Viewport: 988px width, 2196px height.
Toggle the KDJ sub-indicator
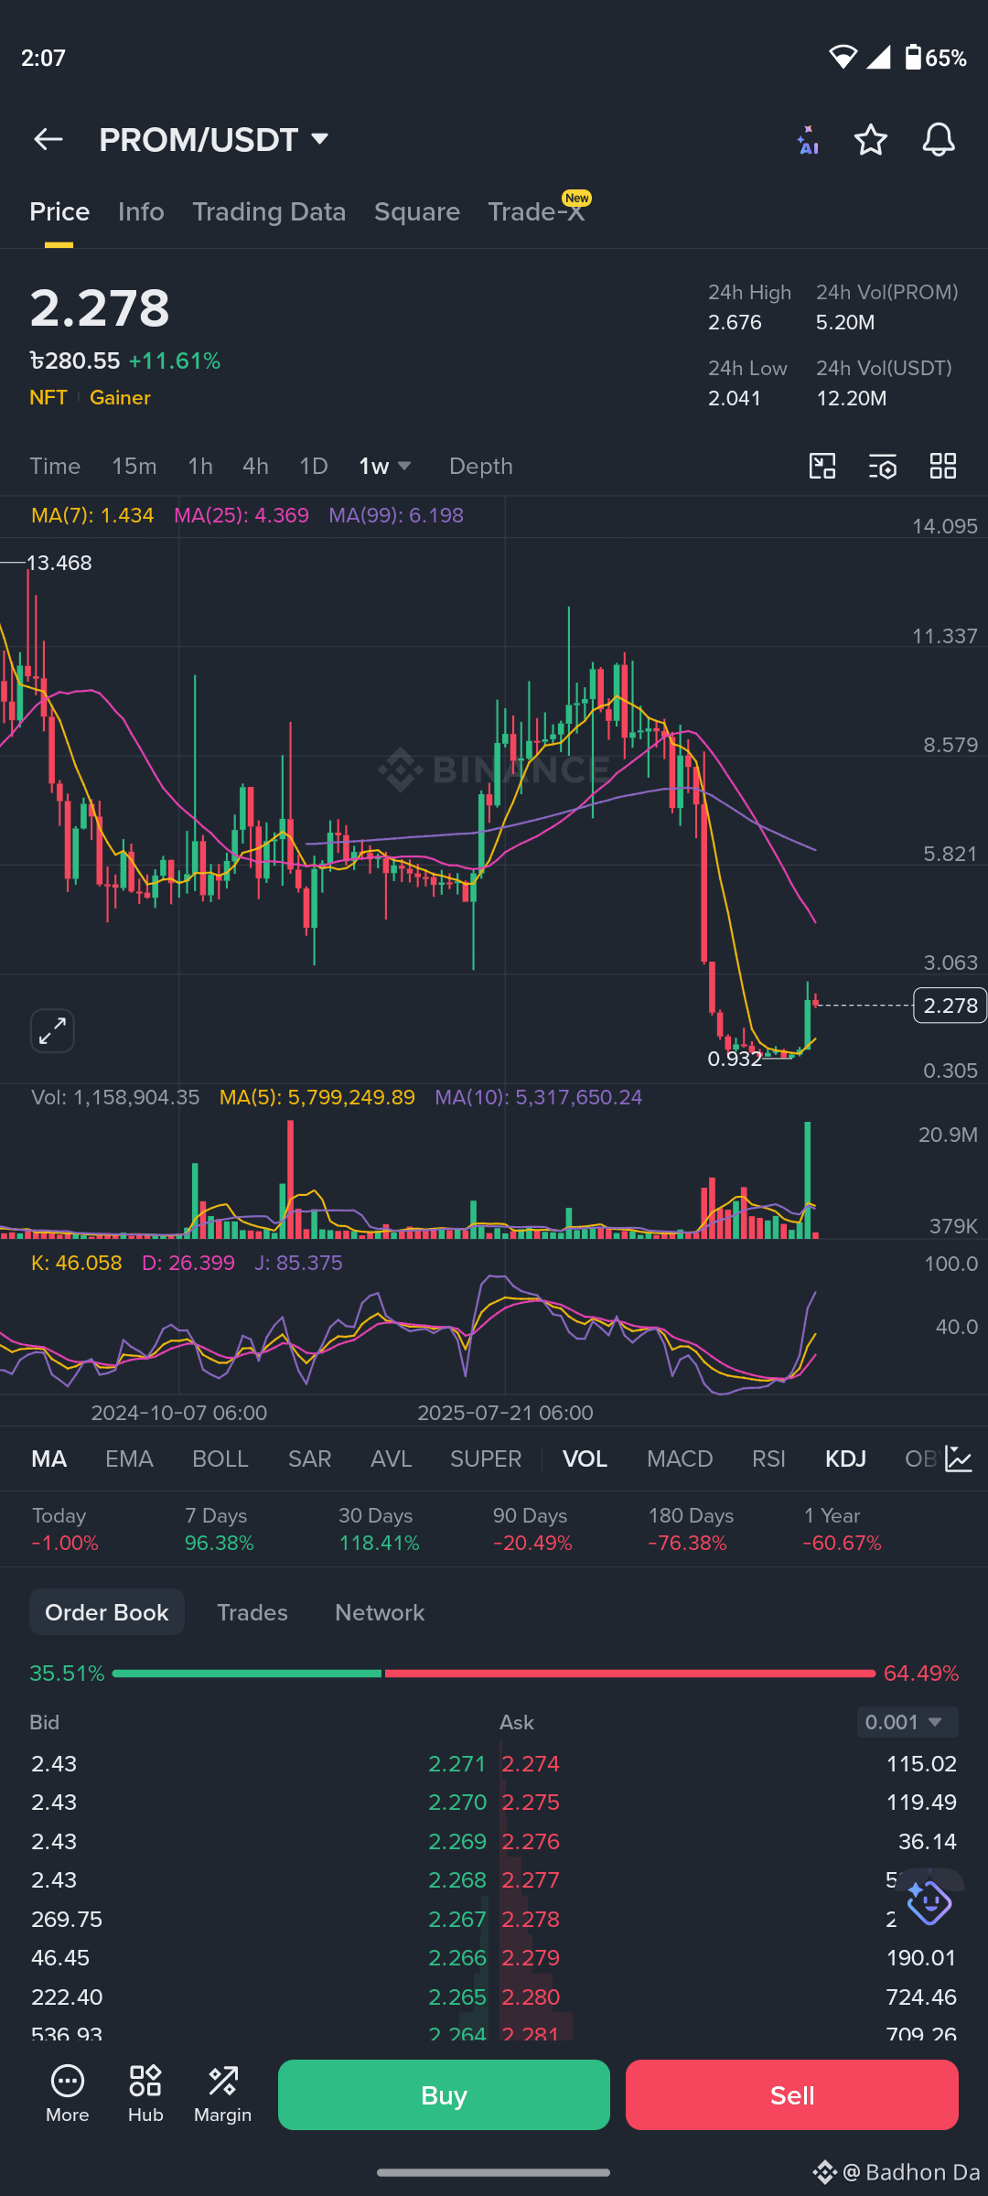(x=846, y=1459)
